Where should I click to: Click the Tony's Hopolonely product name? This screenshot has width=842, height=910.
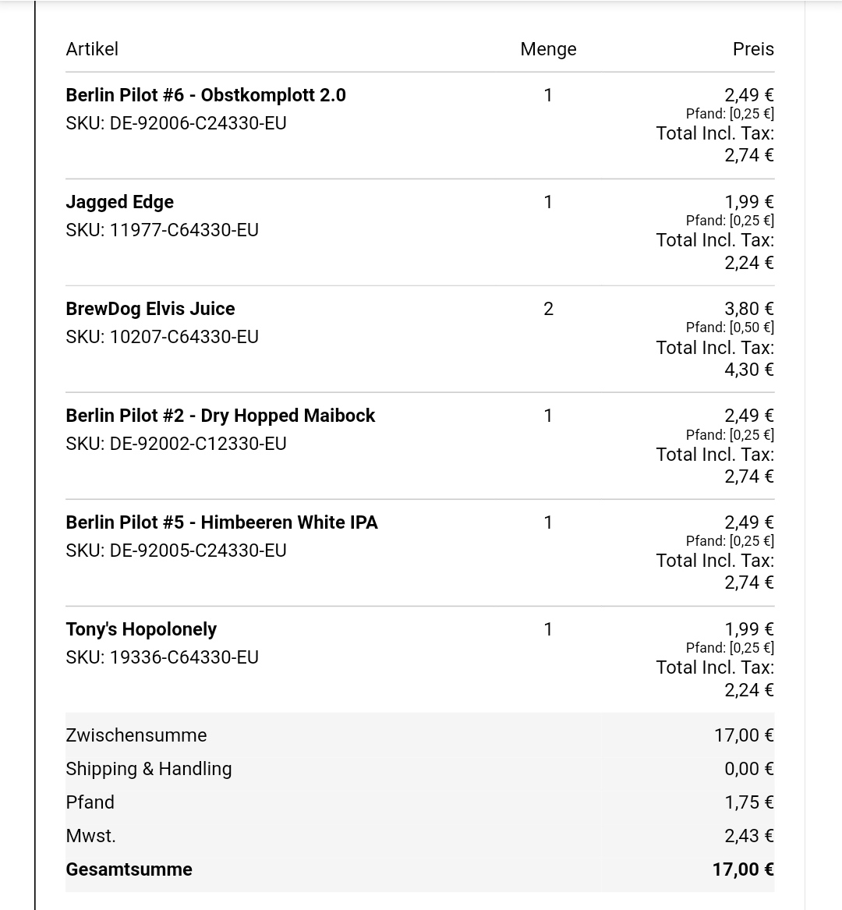click(x=141, y=629)
